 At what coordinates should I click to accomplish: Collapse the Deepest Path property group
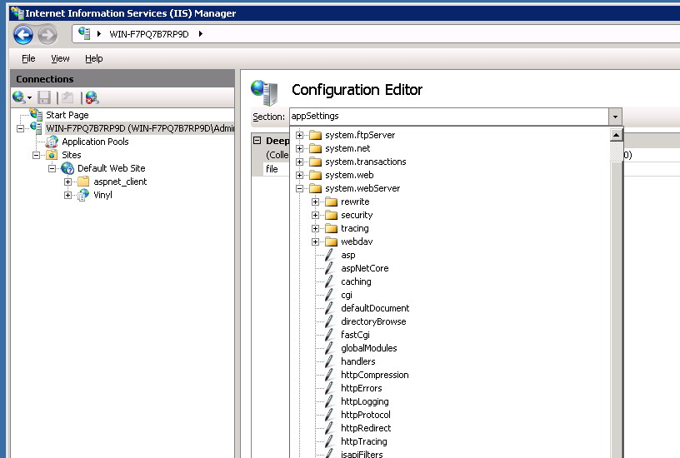(x=257, y=141)
